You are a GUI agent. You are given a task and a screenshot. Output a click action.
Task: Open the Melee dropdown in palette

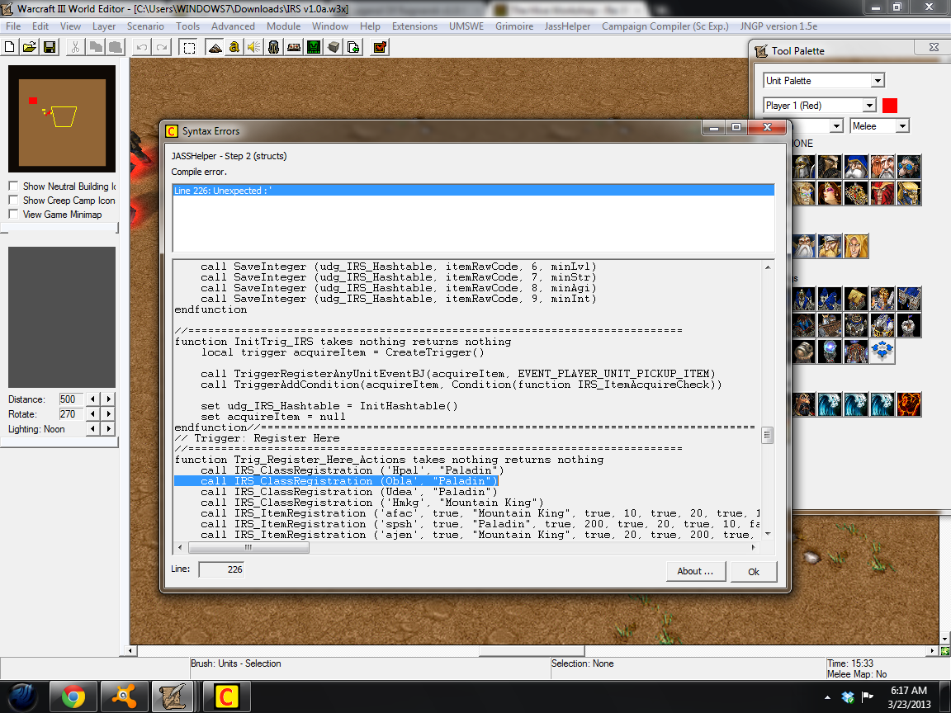[x=902, y=126]
